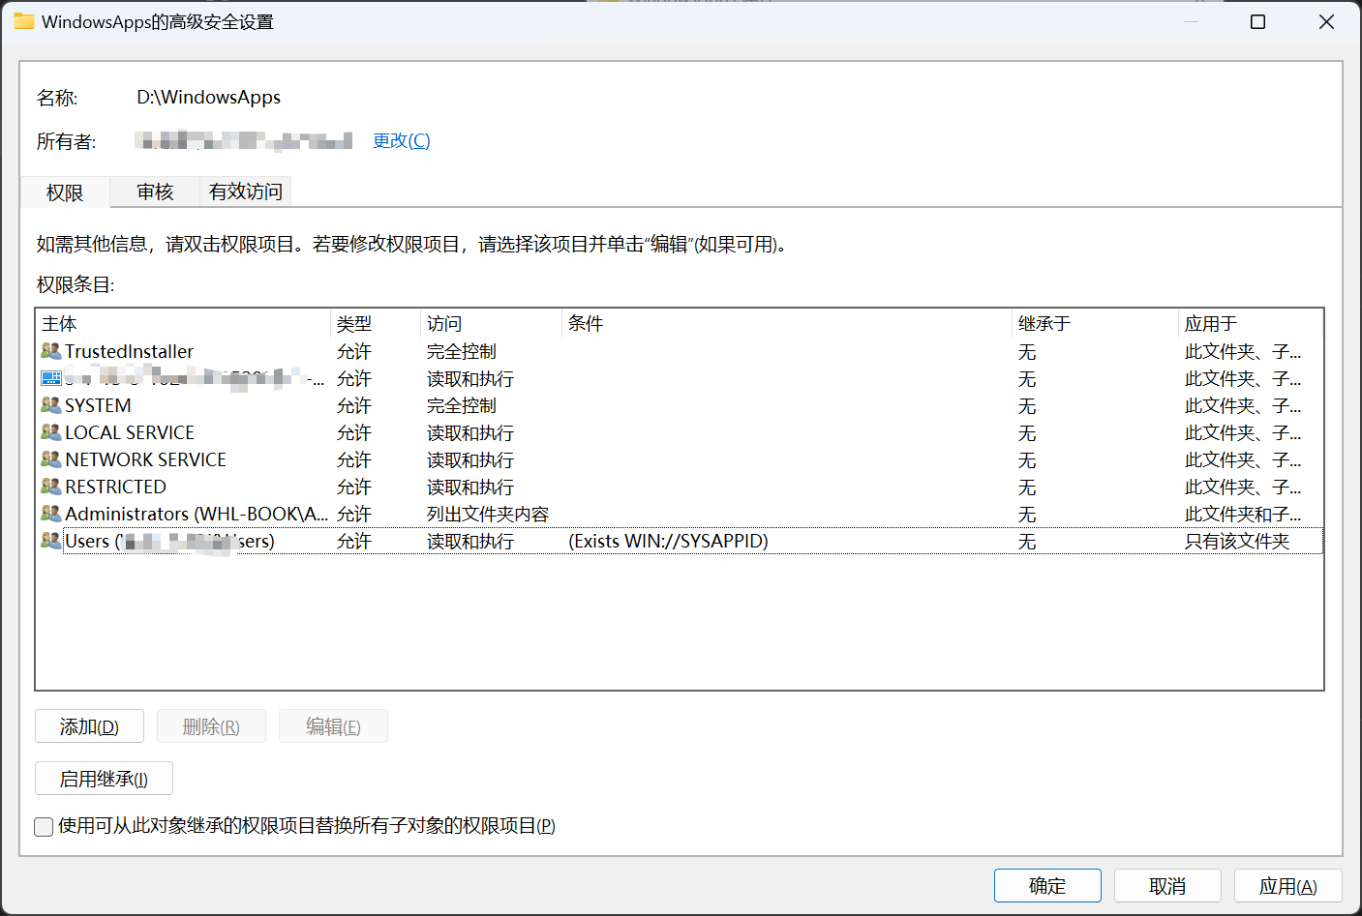Open the 有效访问 tab

(246, 192)
